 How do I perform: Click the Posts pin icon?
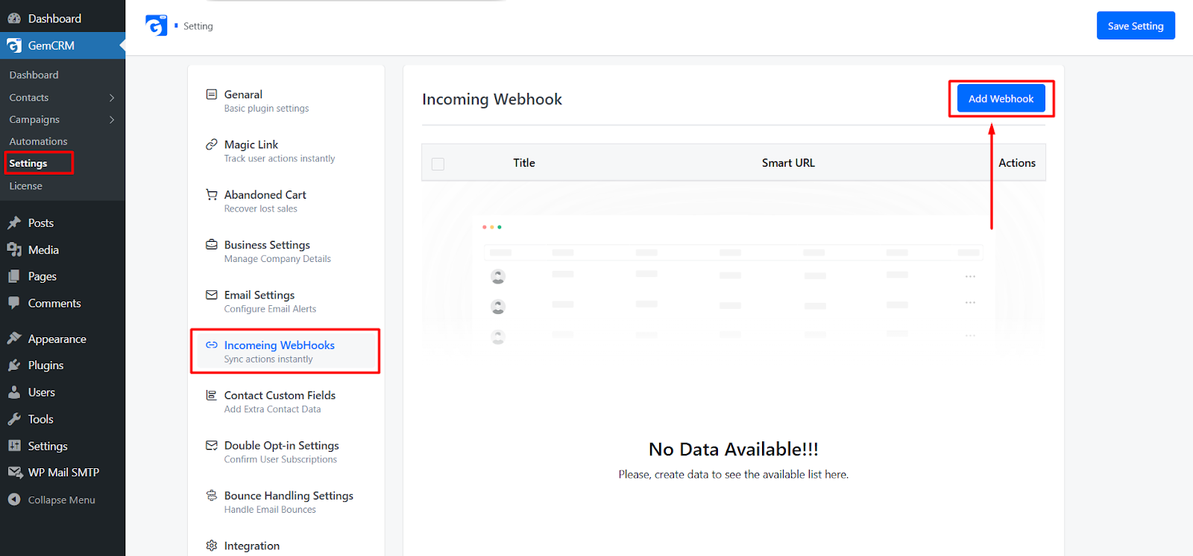tap(14, 223)
